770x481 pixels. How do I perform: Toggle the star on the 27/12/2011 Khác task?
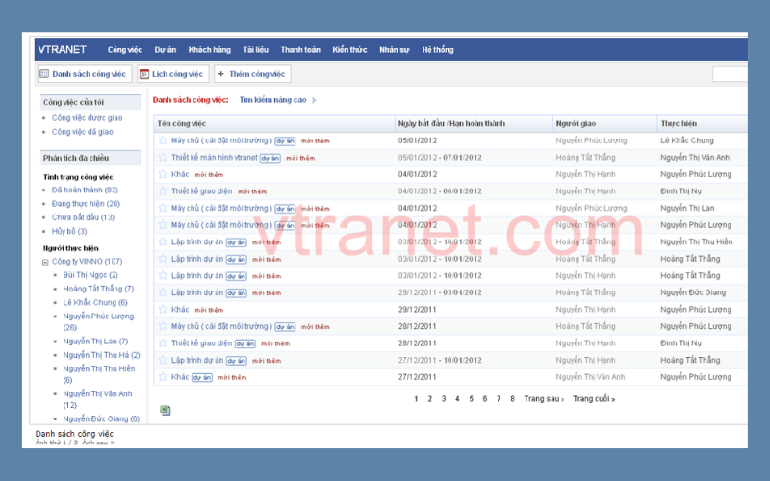coord(163,377)
